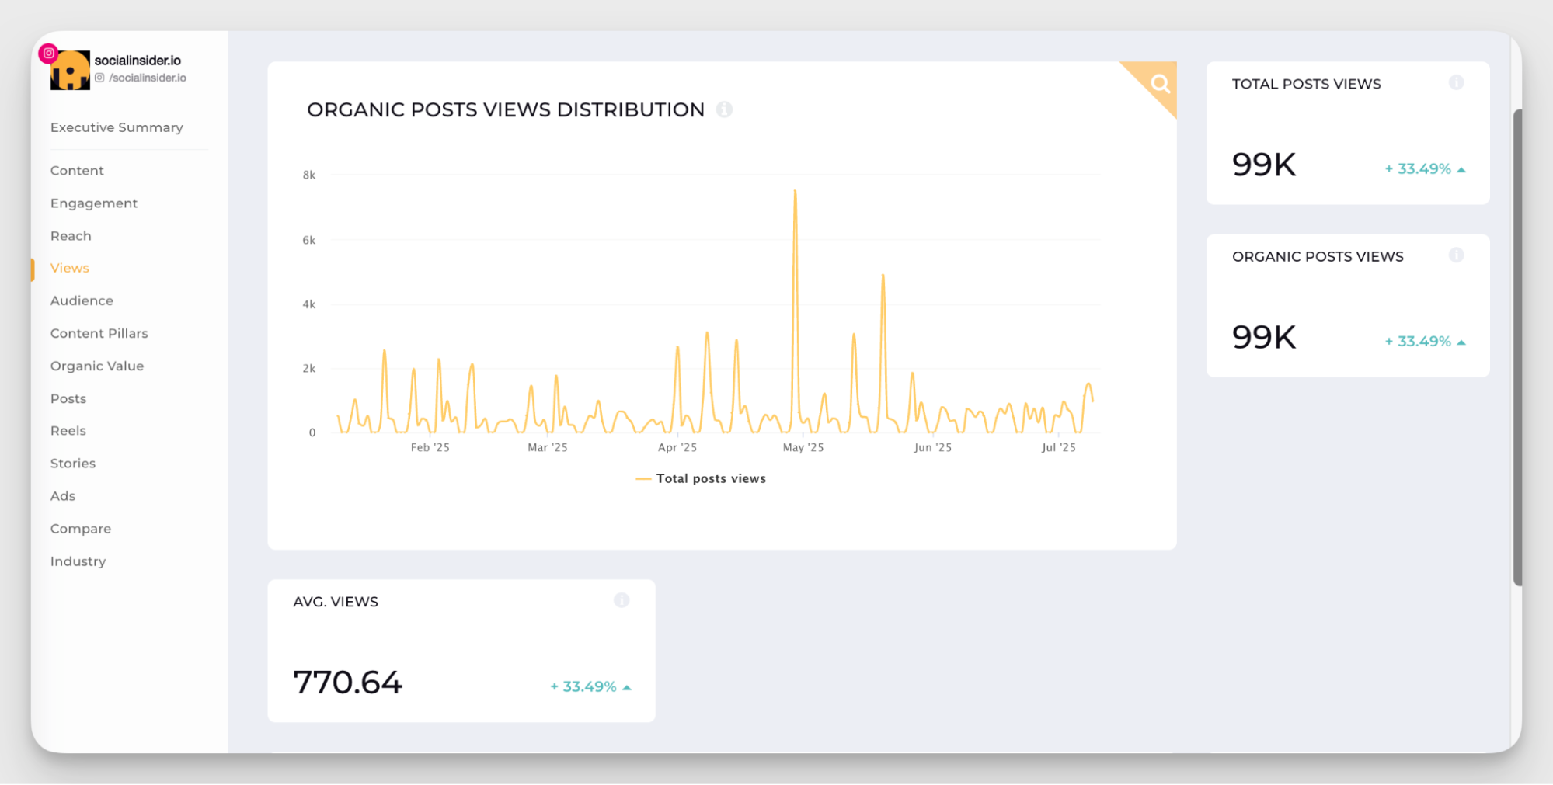Open Engagement in the sidebar
The image size is (1553, 785).
pyautogui.click(x=94, y=203)
